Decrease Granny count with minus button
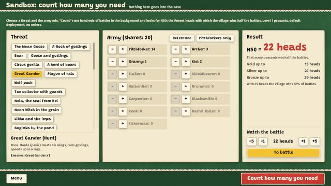Image resolution: width=331 pixels, height=186 pixels. coord(113,62)
